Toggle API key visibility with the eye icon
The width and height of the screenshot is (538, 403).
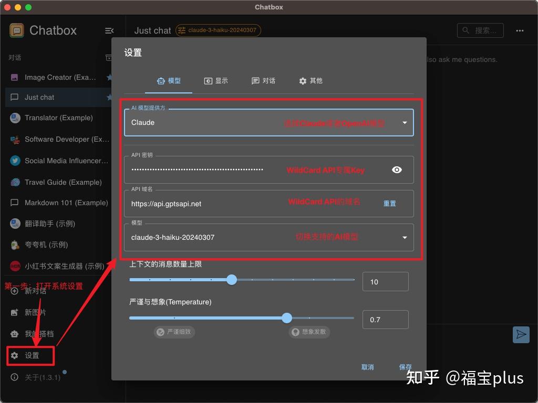(397, 169)
